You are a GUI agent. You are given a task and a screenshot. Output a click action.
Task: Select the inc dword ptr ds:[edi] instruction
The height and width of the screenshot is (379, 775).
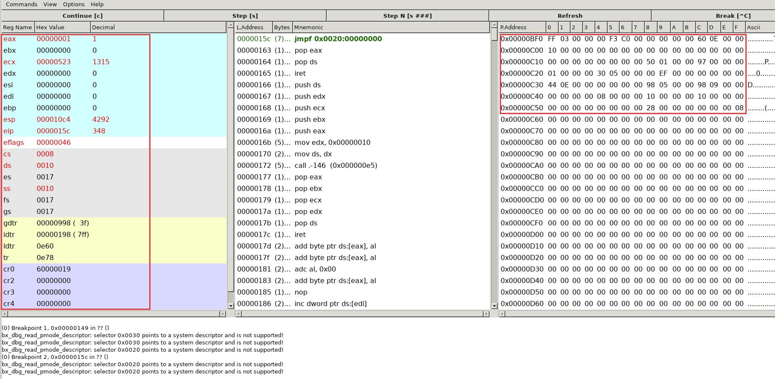click(362, 304)
